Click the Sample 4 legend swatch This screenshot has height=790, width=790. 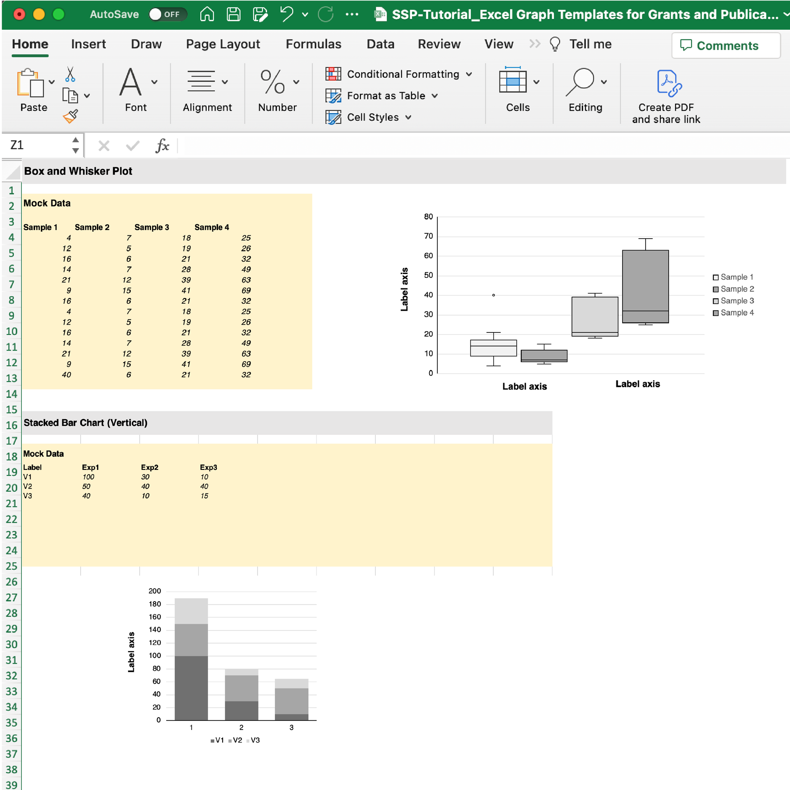(x=716, y=313)
